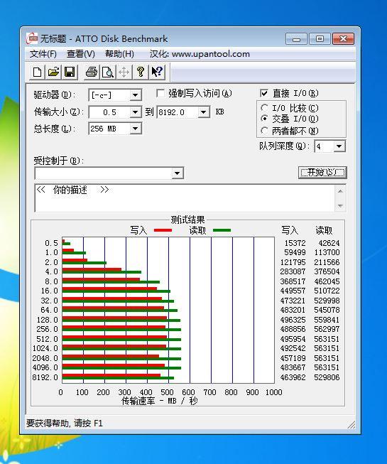Click the New document toolbar icon

(37, 72)
